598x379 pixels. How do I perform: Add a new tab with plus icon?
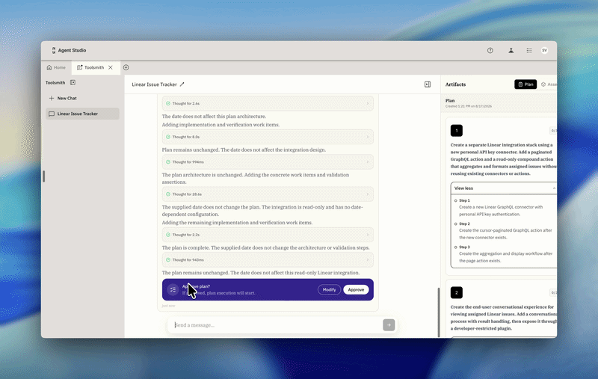point(126,67)
